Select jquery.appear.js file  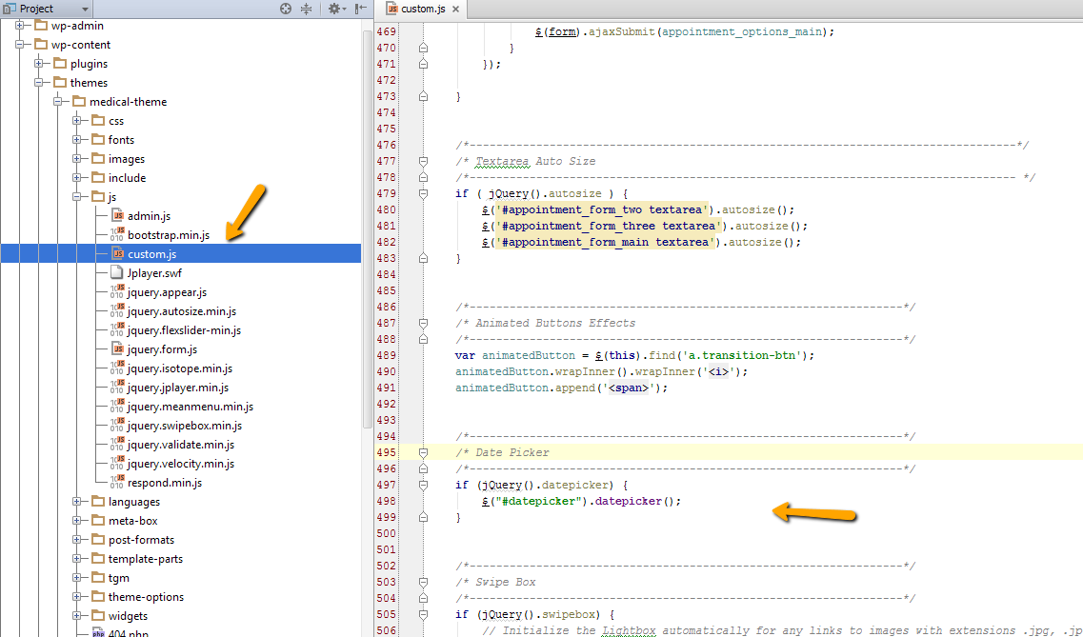point(167,292)
